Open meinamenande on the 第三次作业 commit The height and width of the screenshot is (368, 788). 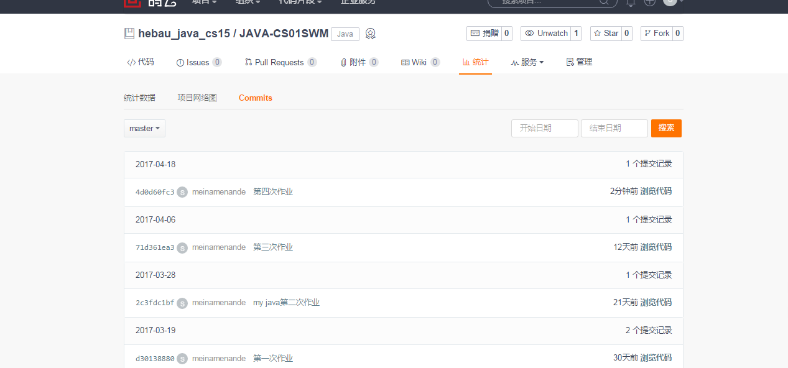219,247
